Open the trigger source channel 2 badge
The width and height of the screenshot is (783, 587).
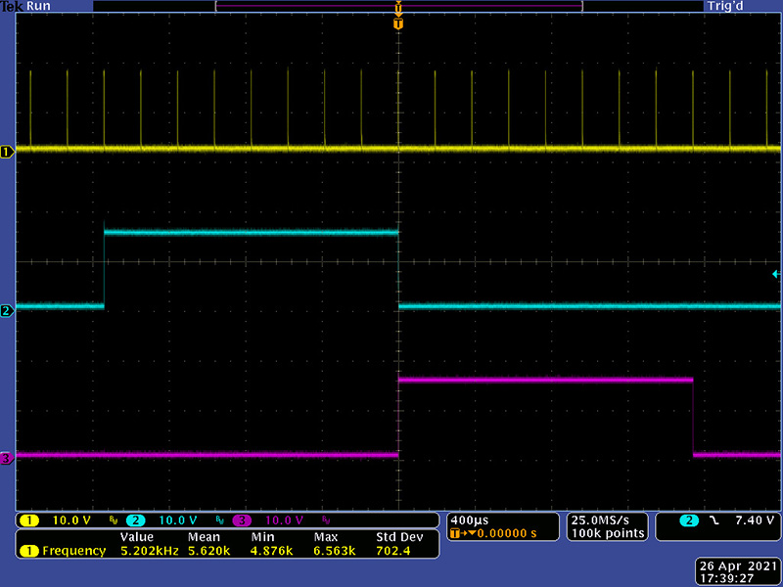pos(693,519)
